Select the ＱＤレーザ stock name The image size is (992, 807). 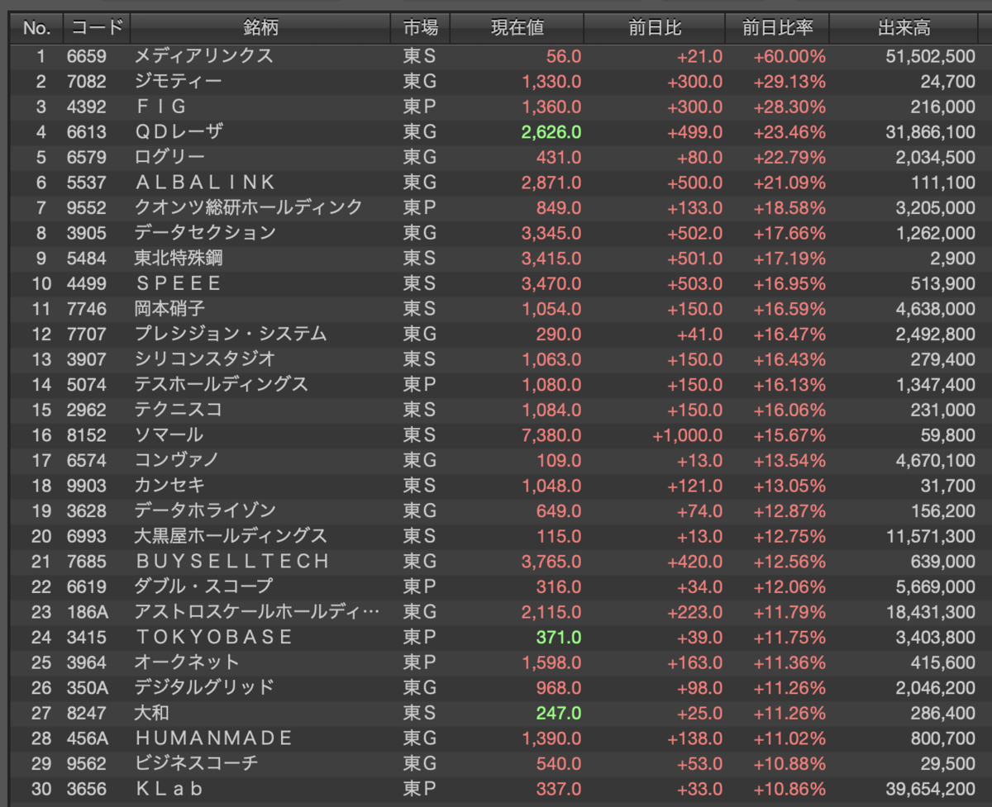179,132
